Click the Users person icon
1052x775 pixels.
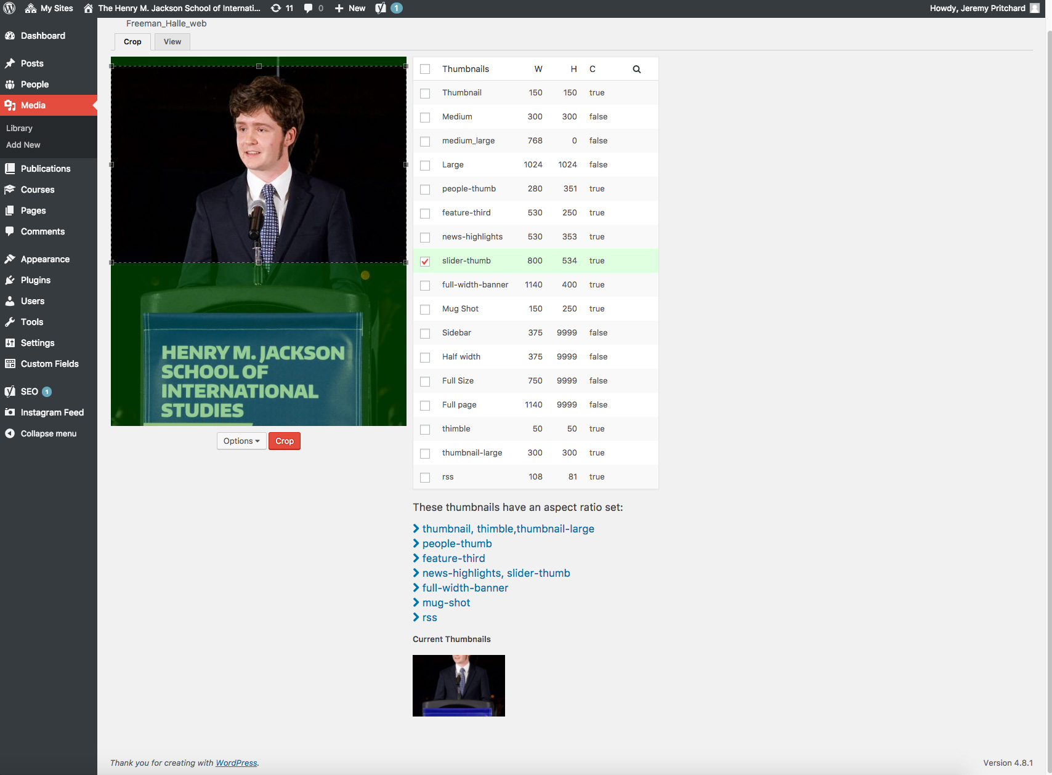tap(10, 301)
